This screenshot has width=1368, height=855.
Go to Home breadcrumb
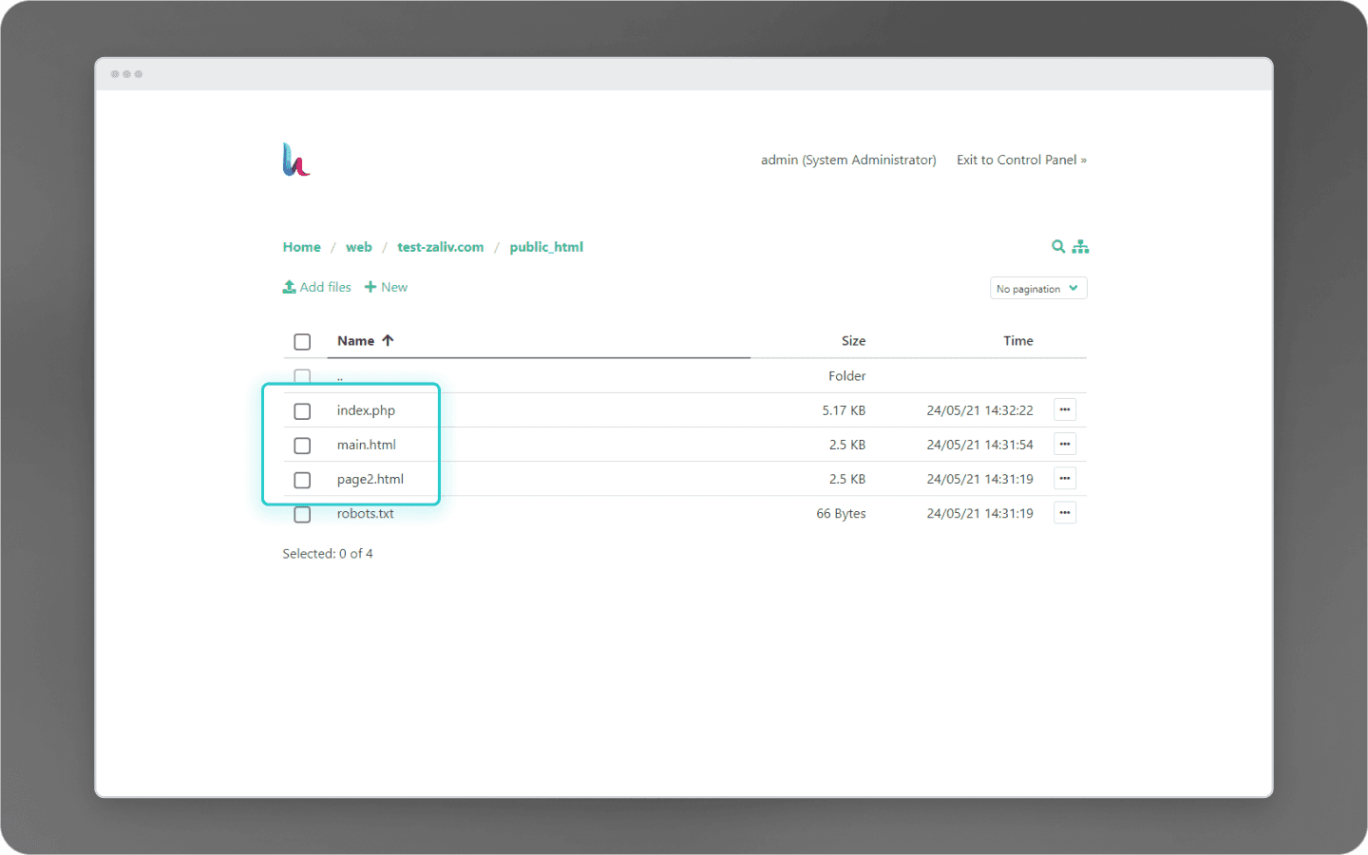(x=301, y=247)
